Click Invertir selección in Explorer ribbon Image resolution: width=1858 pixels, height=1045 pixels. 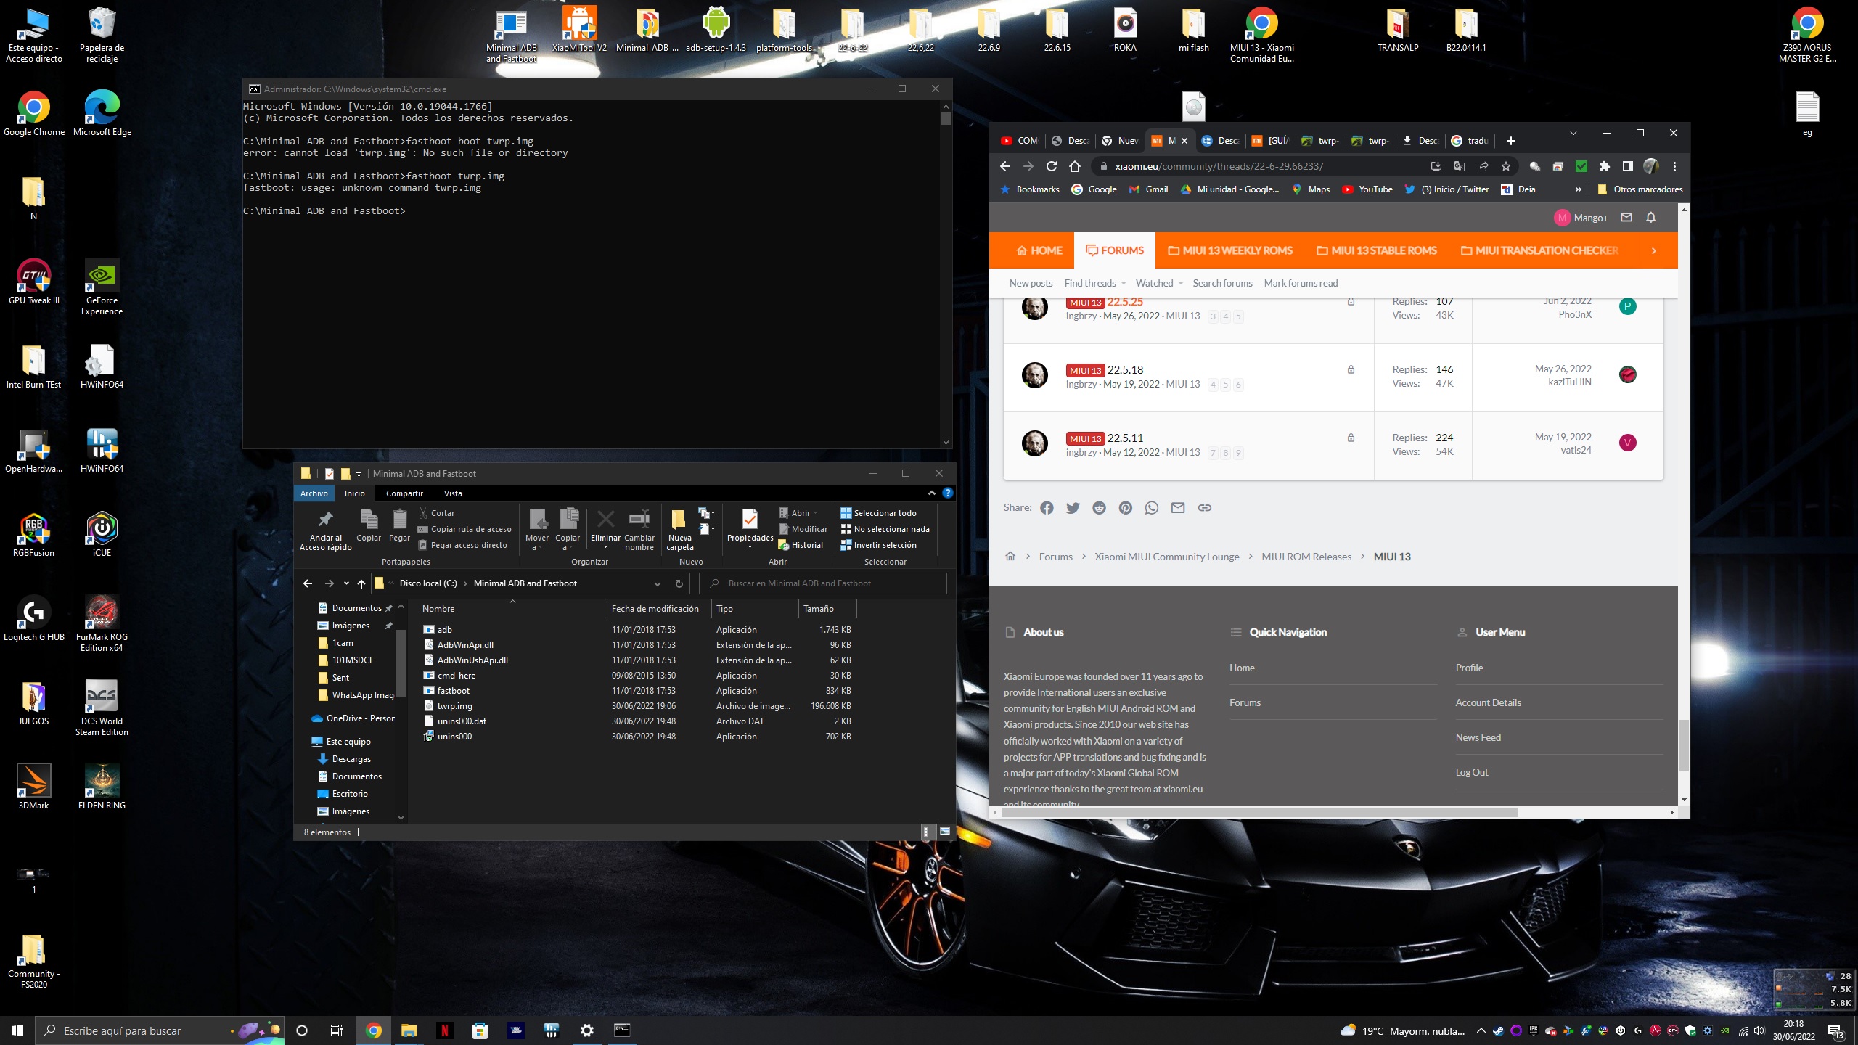tap(878, 545)
